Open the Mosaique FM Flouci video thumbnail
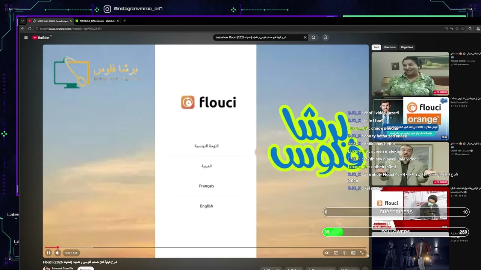Screen dimensions: 481x270 (x=410, y=208)
